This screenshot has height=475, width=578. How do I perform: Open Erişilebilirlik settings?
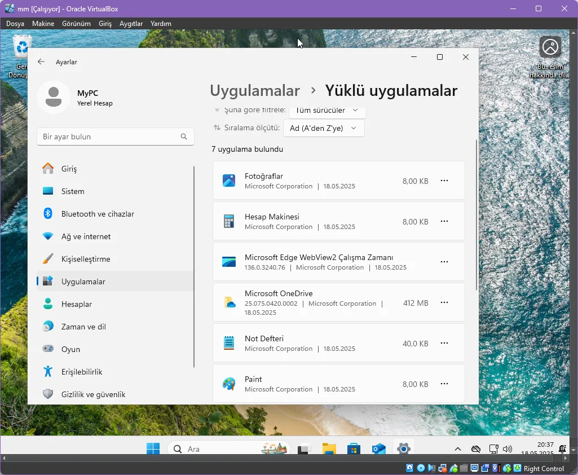[115, 372]
